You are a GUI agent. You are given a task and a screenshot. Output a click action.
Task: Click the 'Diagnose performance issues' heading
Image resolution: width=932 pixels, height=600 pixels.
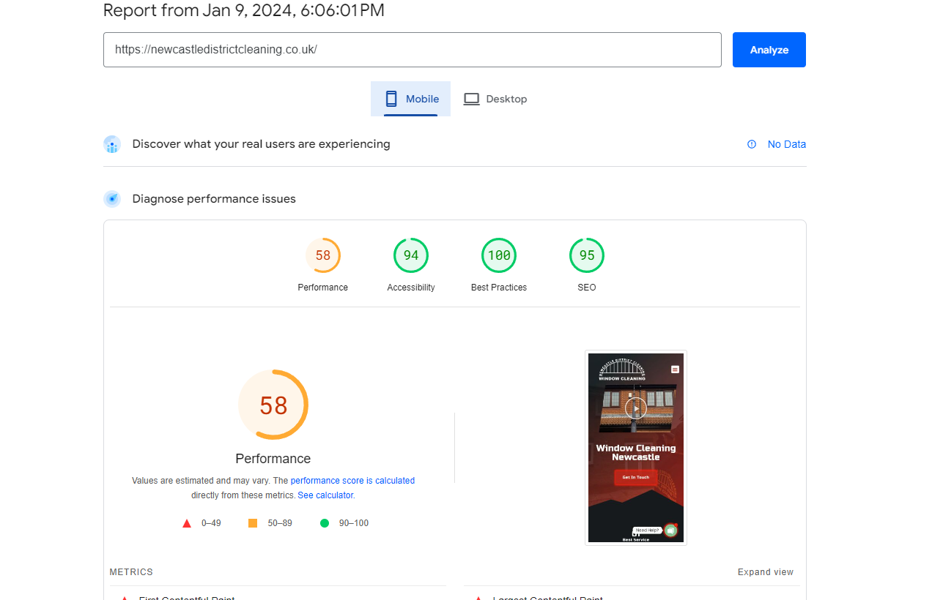tap(214, 199)
